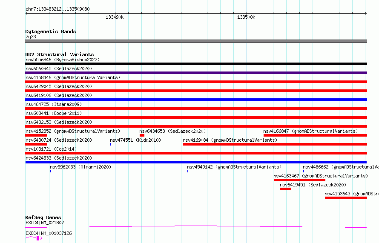The height and width of the screenshot is (243, 379).
Task: Select the tiny blue nsv474551 marker
Action: coord(111,144)
